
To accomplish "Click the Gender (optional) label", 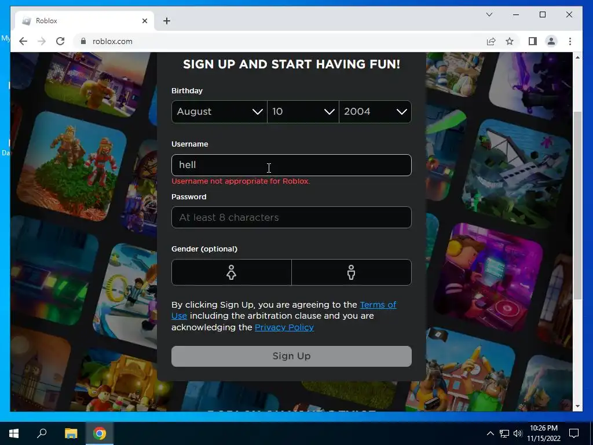I will (x=204, y=249).
